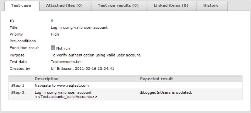251x113 pixels.
Task: Click the ID value 5
Action: [52, 21]
